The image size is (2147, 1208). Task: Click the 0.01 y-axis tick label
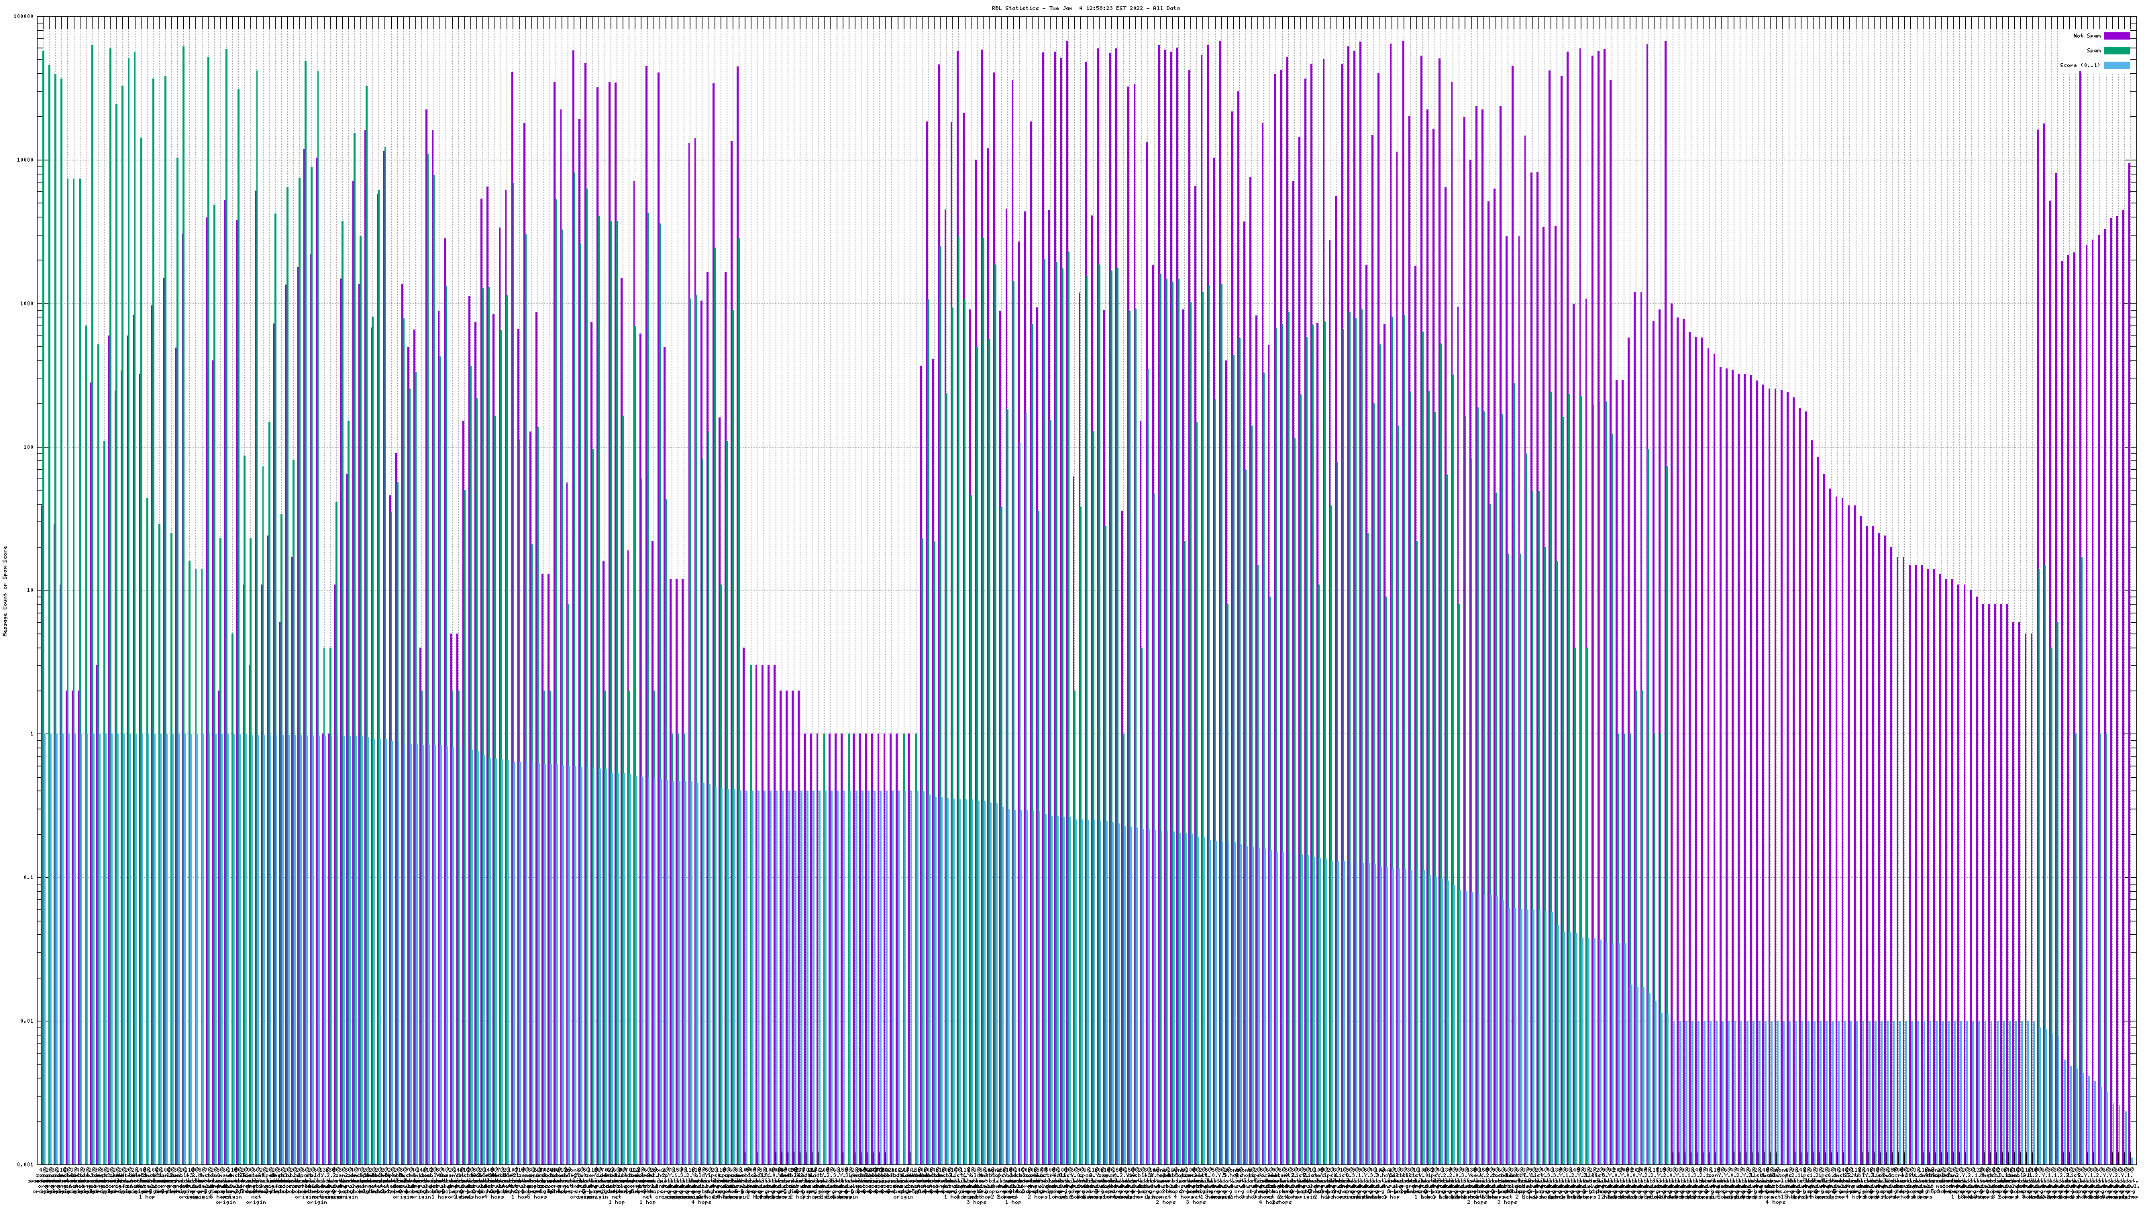tap(28, 1021)
